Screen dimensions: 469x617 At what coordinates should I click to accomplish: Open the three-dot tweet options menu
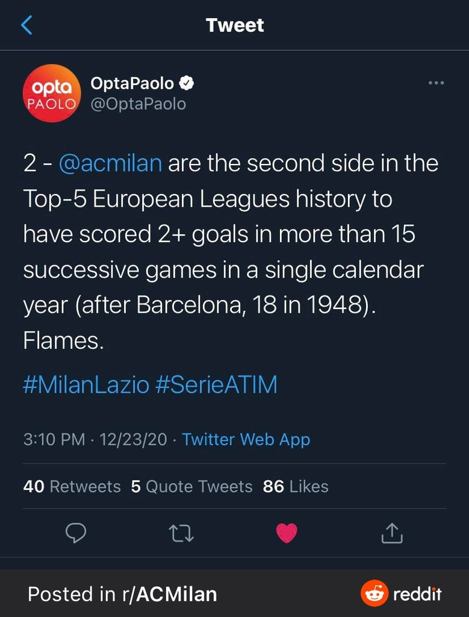tap(436, 83)
